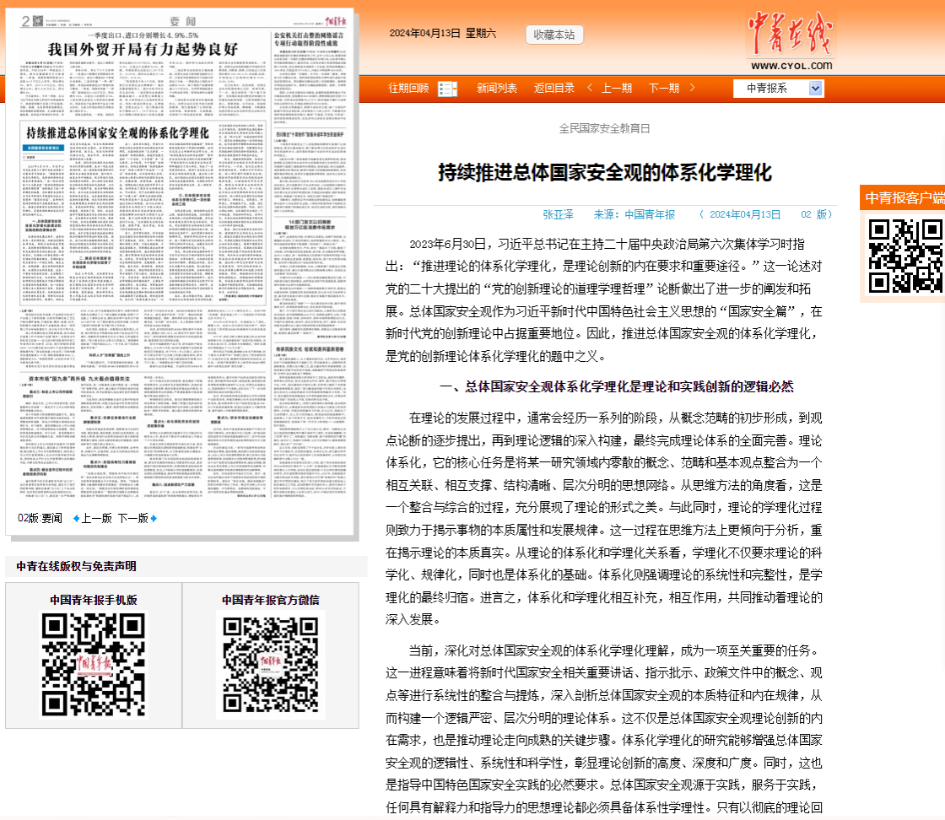Image resolution: width=945 pixels, height=820 pixels.
Task: Click the left chevron beside 上一期
Action: [x=589, y=88]
